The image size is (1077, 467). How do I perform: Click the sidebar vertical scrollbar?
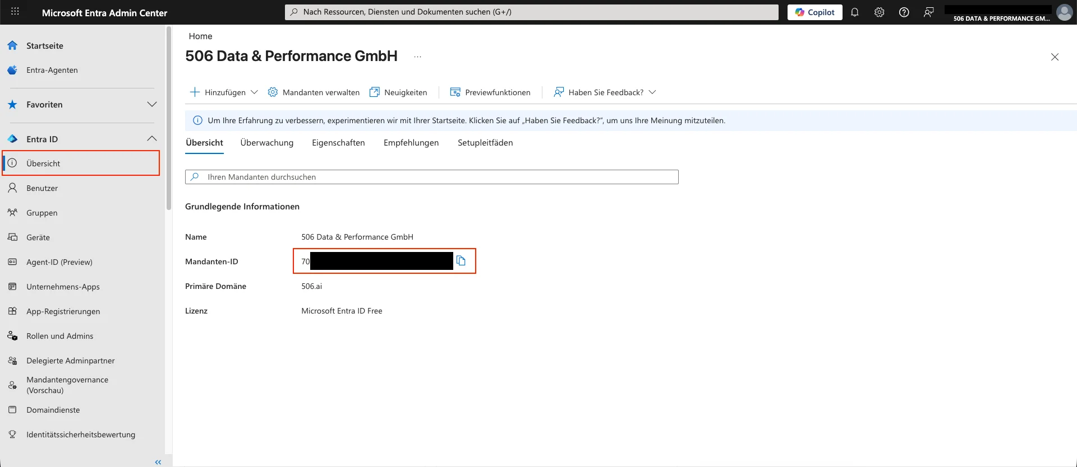pyautogui.click(x=168, y=119)
